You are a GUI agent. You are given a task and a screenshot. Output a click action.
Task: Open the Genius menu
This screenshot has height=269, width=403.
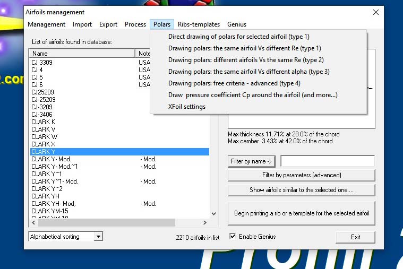[237, 24]
